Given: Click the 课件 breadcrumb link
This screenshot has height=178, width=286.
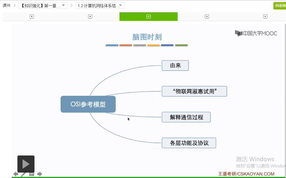Looking at the screenshot, I should coord(7,5).
